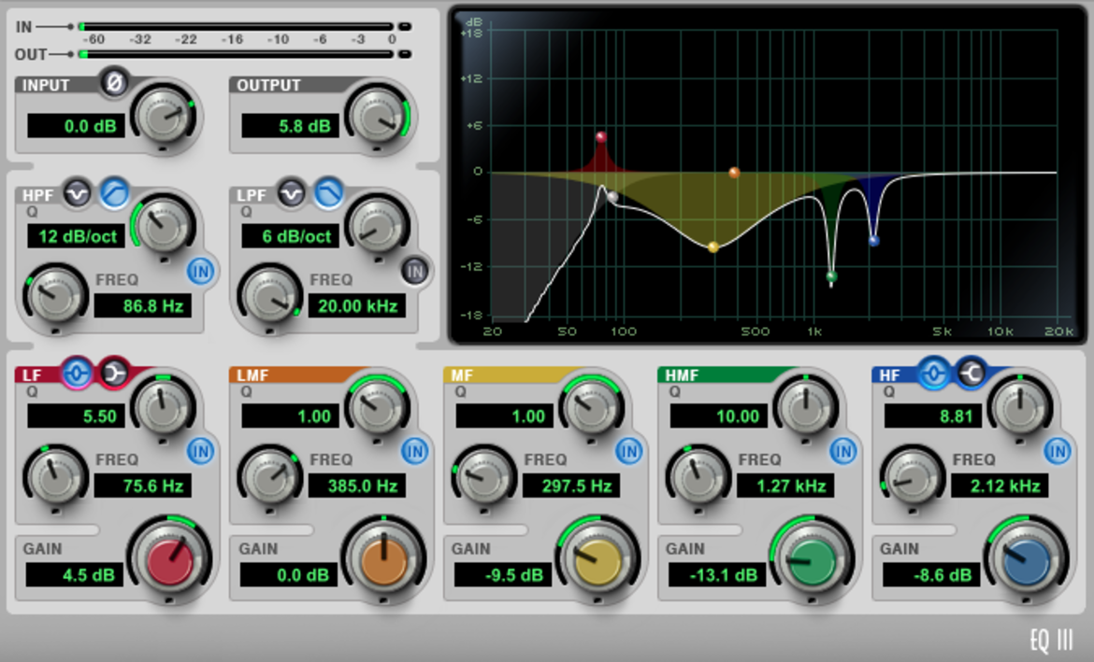Click the orange LMF GAIN knob

[x=383, y=559]
